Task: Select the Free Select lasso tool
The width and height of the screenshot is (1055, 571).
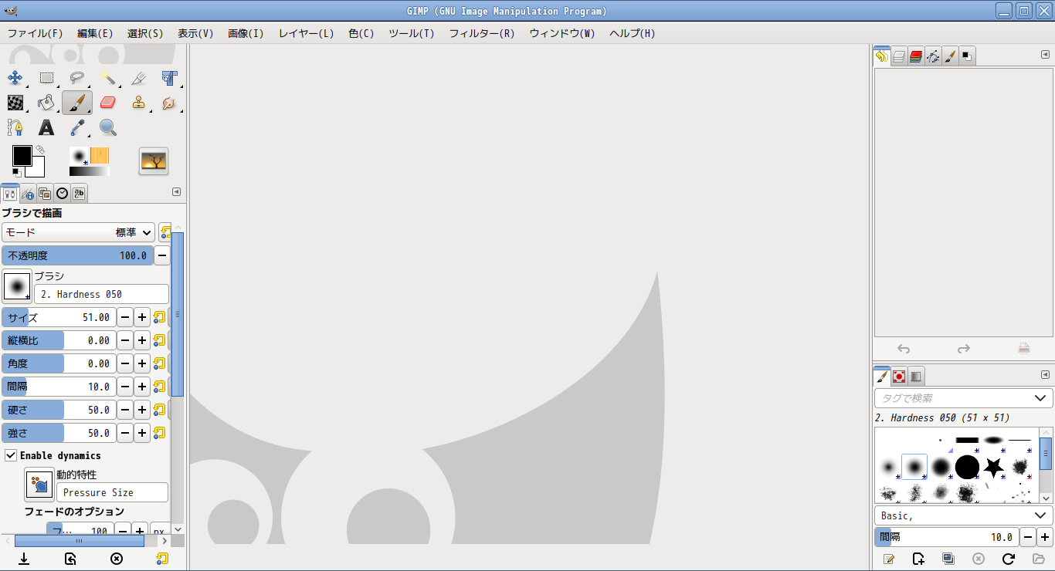Action: 77,78
